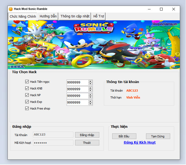Click the Tài Khoản input field
Viewport: 186px width, 165px height.
(53, 135)
